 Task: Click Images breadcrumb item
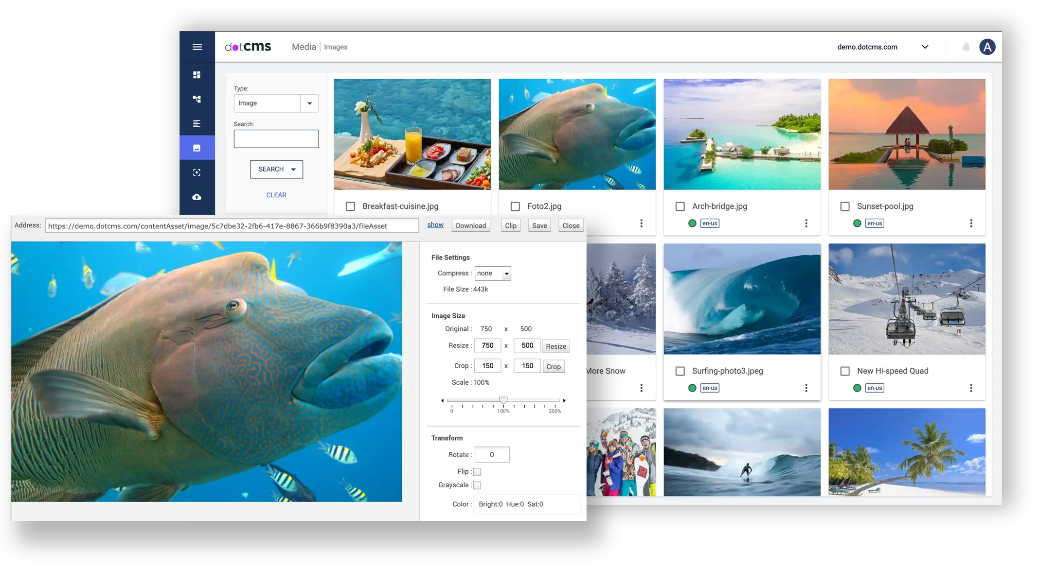(336, 47)
